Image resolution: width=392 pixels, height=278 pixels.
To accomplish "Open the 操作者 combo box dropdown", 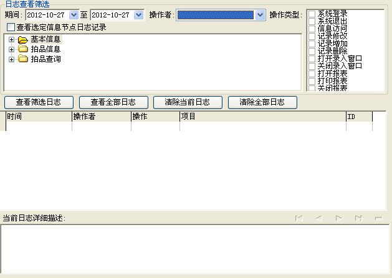I will pos(260,15).
